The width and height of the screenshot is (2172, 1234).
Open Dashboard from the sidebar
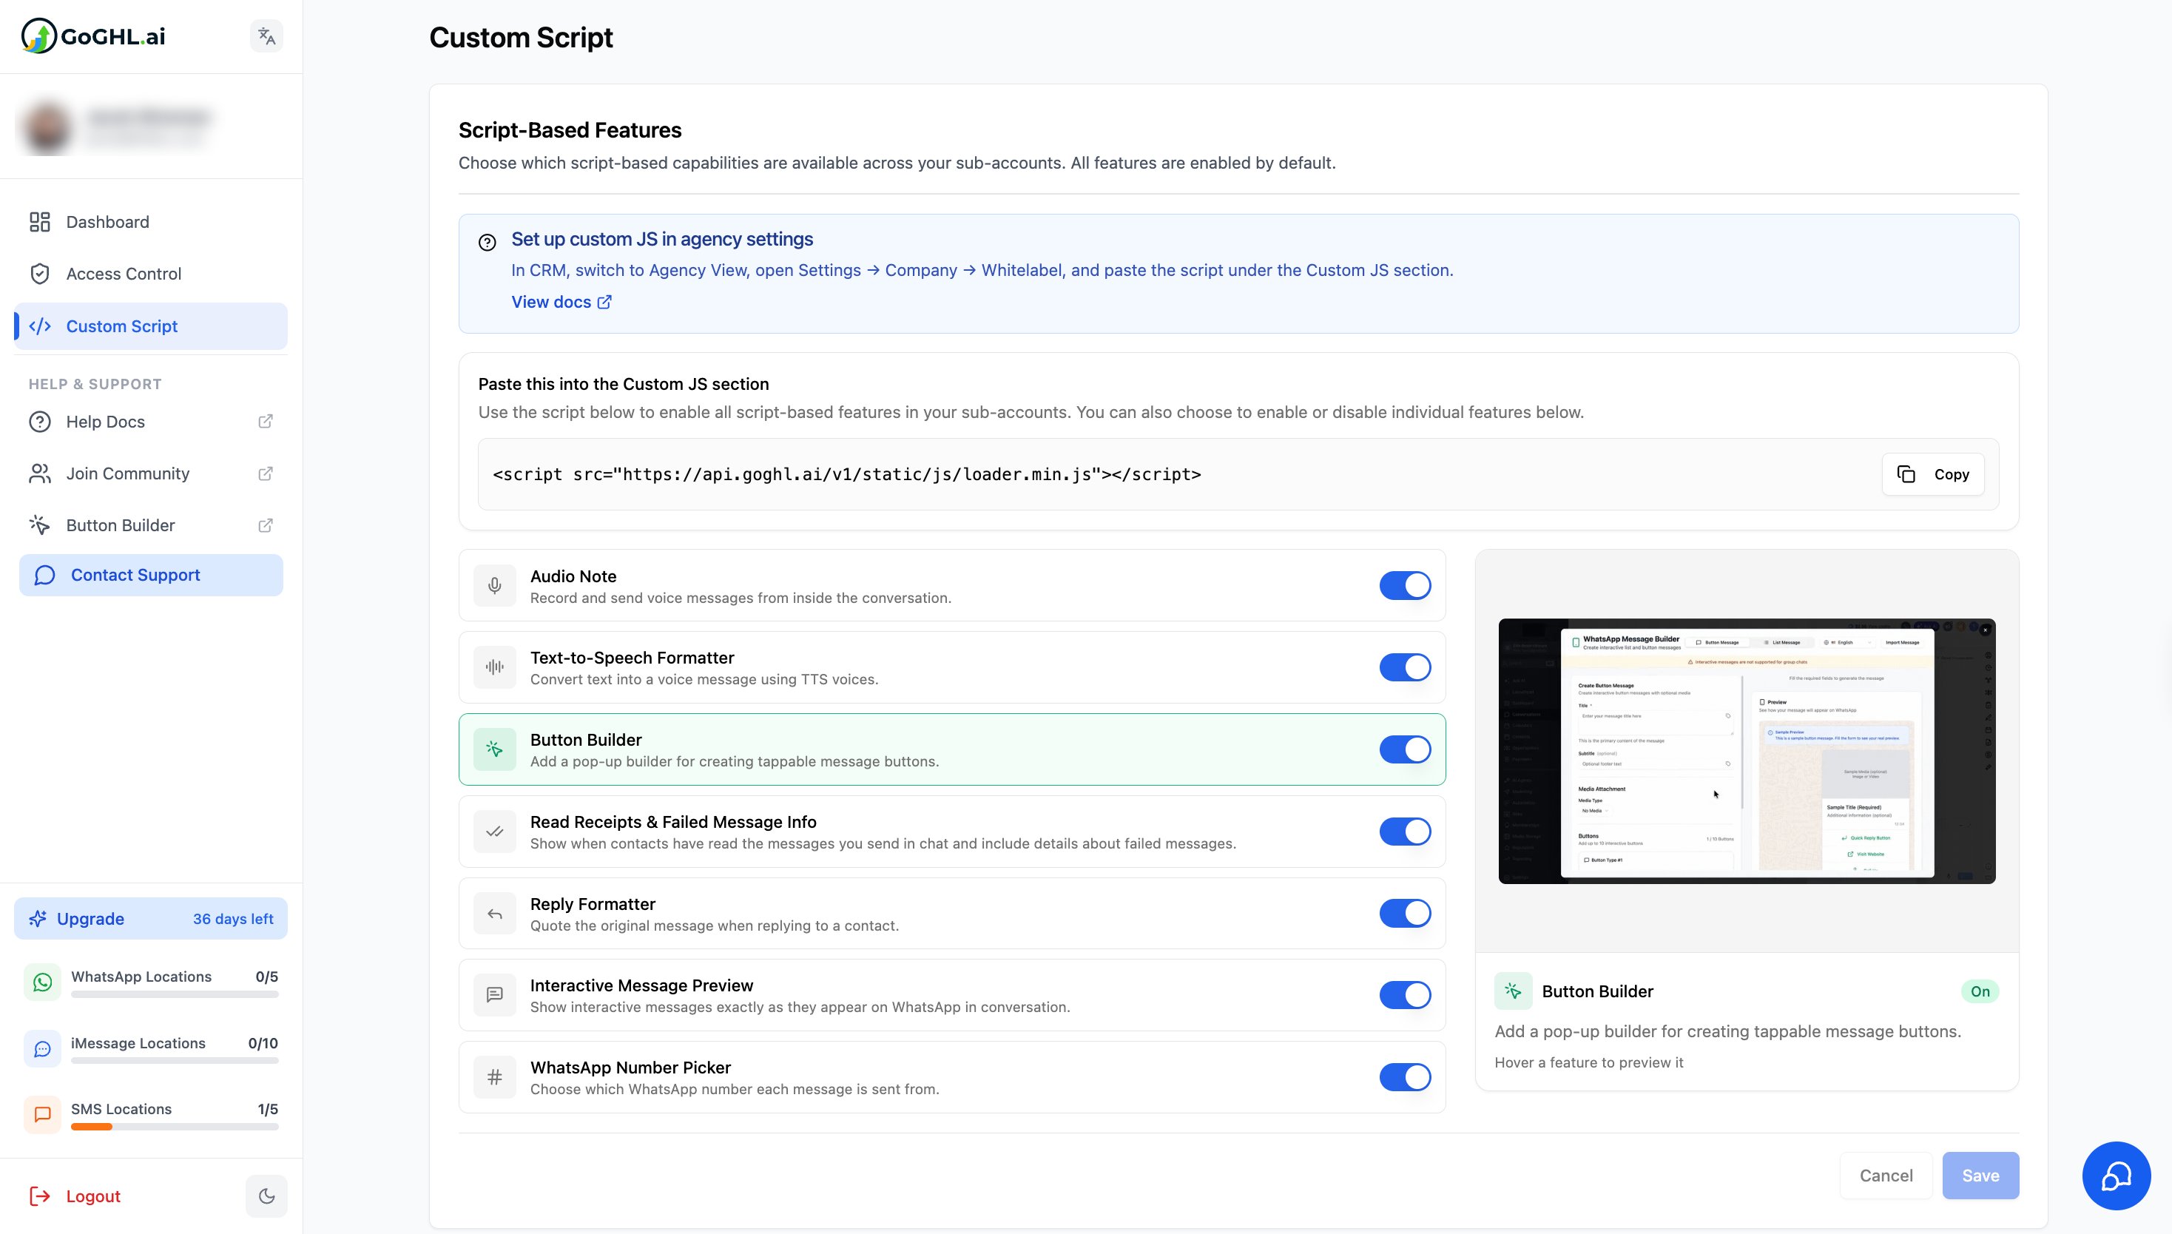point(151,222)
